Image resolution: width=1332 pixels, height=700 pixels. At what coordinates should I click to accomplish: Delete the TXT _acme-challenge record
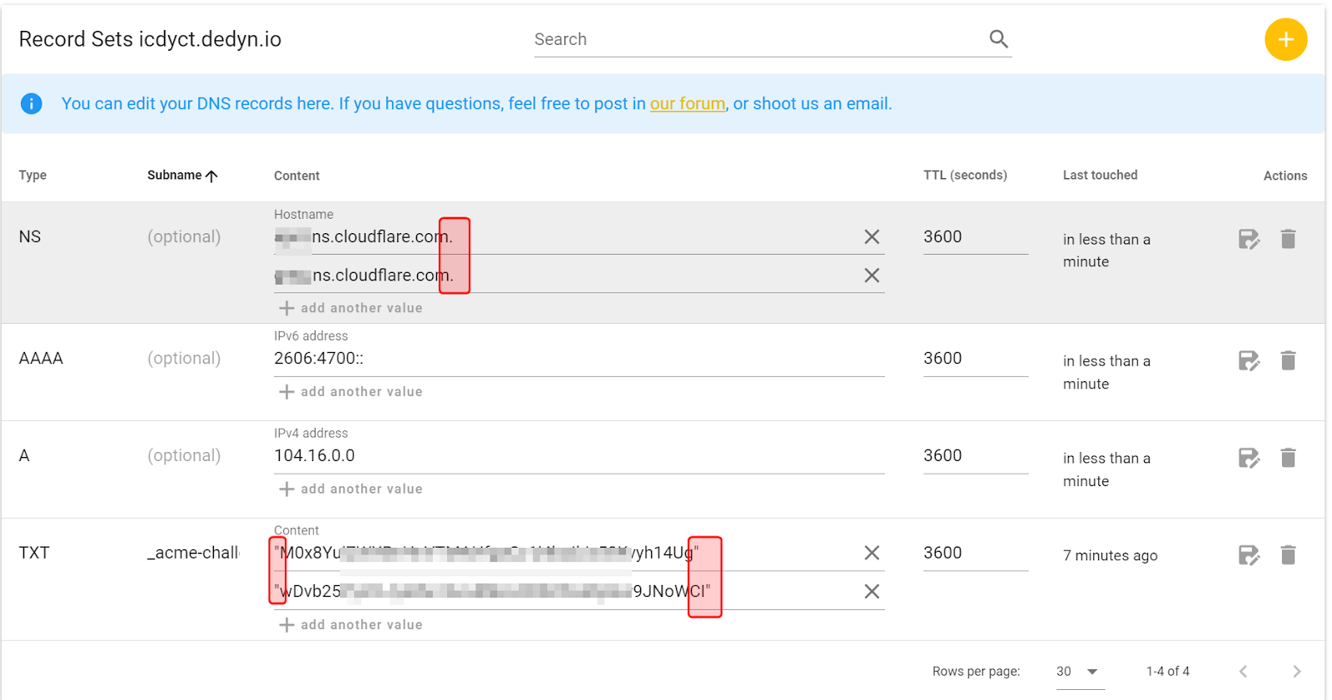[1288, 555]
